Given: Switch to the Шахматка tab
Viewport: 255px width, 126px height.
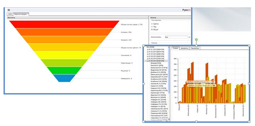Looking at the screenshot, I should 184,48.
